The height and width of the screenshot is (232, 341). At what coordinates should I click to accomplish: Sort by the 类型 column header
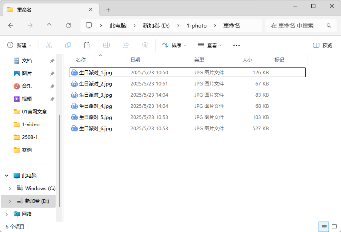coord(216,59)
